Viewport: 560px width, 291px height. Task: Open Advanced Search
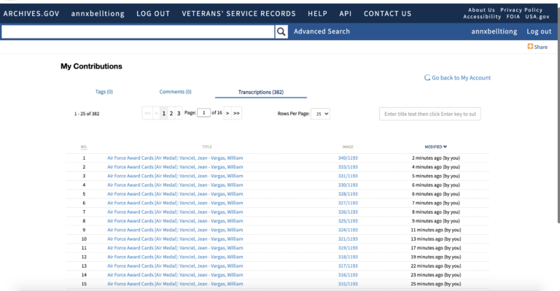pos(322,31)
